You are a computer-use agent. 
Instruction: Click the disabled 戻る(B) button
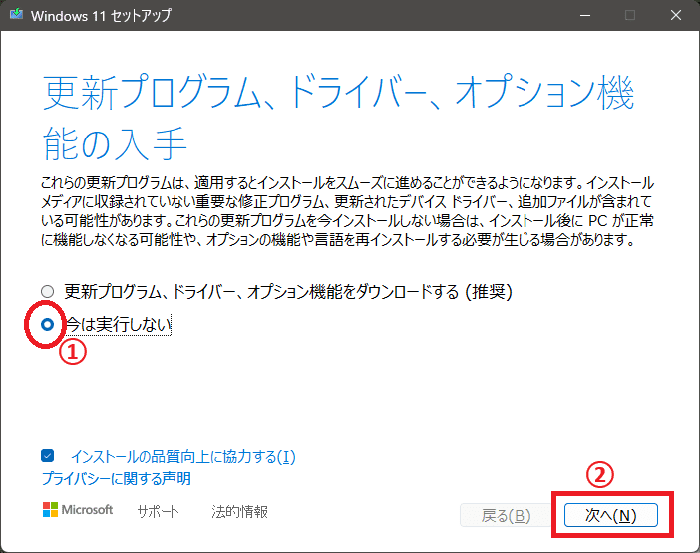point(506,515)
